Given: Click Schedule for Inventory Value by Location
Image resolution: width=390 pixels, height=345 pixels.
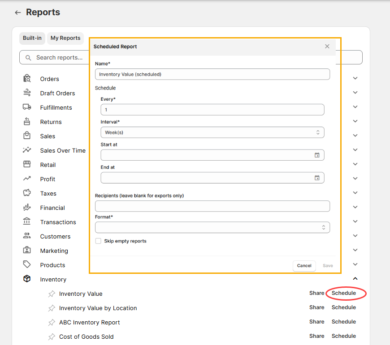Looking at the screenshot, I should [343, 307].
